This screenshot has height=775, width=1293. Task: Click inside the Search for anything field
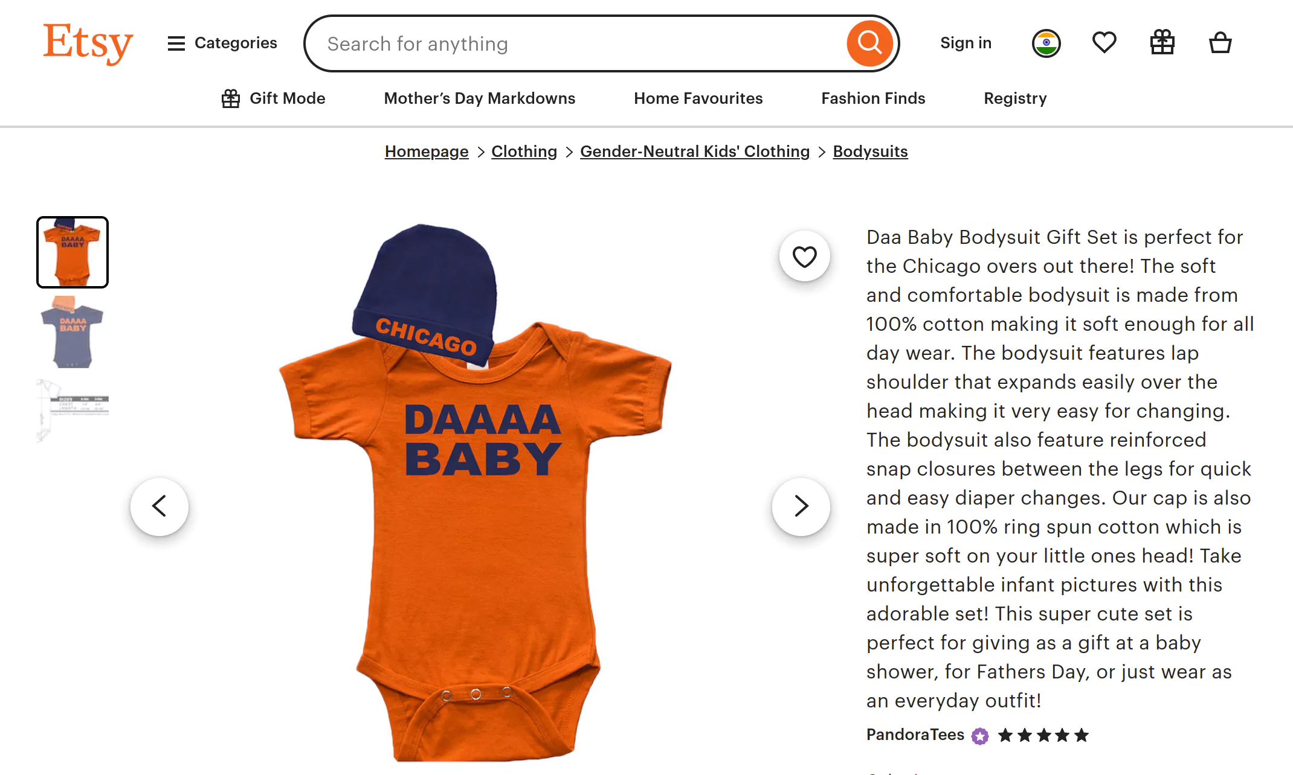click(x=544, y=43)
